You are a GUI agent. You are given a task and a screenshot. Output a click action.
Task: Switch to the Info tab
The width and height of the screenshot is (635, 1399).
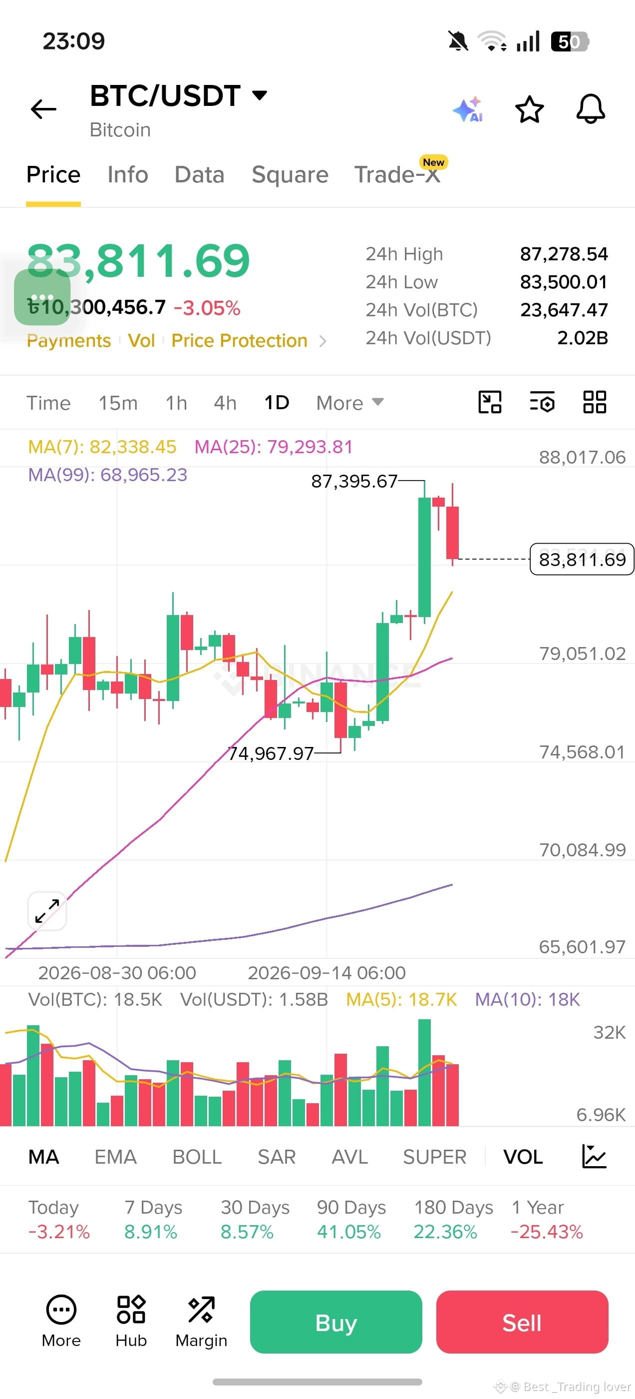[x=127, y=175]
